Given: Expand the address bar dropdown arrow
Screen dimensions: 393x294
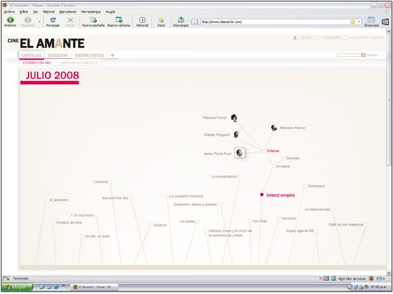Looking at the screenshot, I should (x=359, y=22).
